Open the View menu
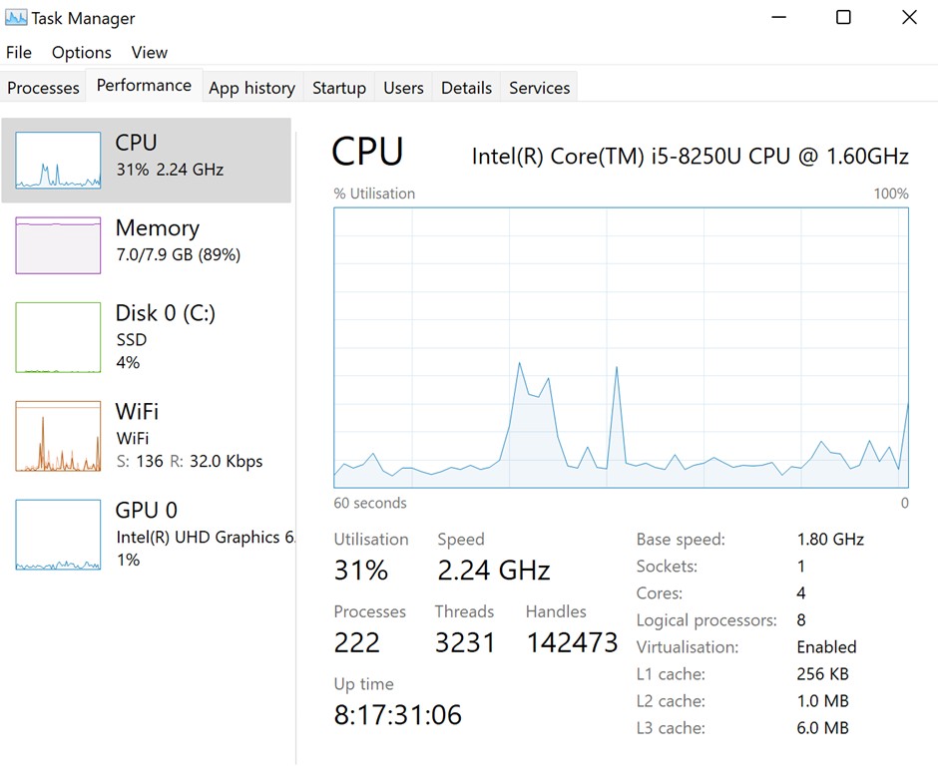938x782 pixels. coord(149,52)
